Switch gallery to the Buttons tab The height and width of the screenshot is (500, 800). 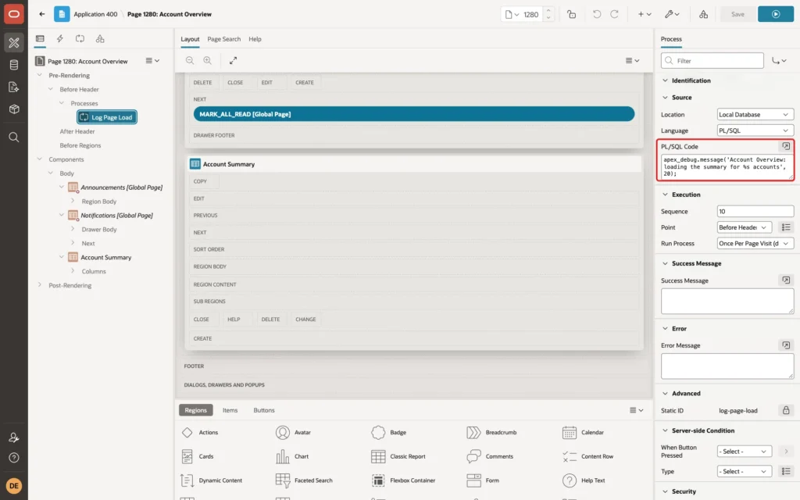(x=264, y=410)
